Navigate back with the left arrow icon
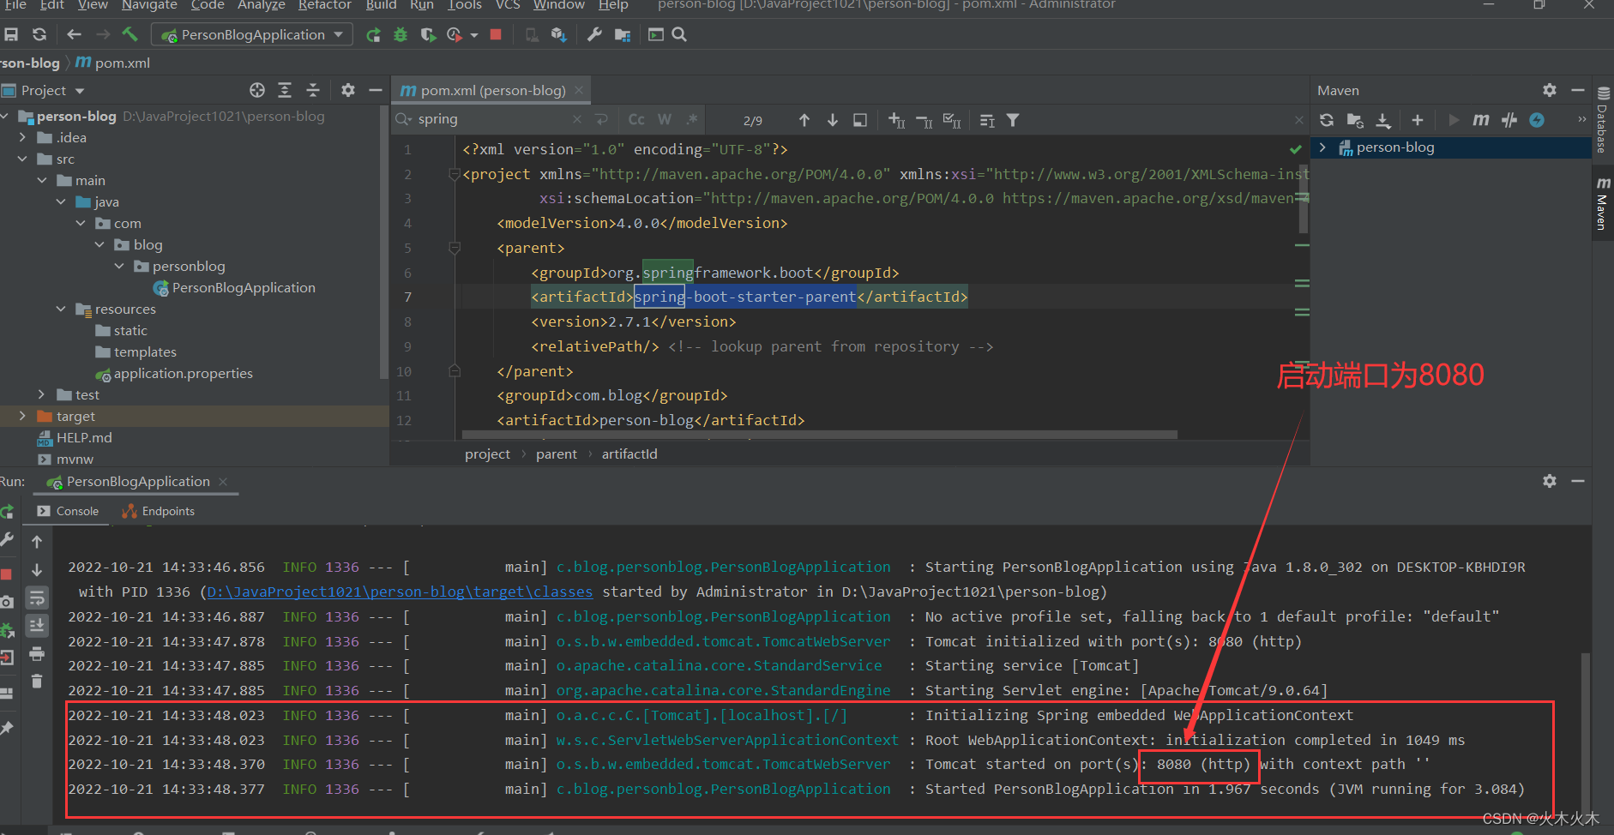 pos(74,34)
